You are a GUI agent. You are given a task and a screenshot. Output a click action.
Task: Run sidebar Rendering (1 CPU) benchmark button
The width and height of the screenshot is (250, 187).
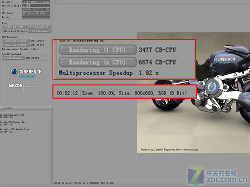[16, 41]
